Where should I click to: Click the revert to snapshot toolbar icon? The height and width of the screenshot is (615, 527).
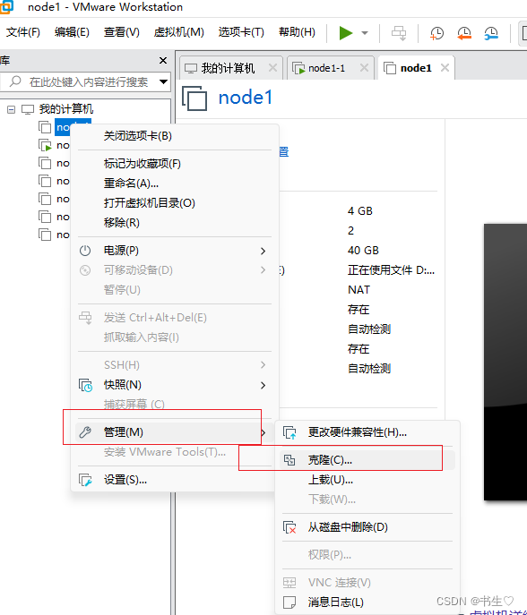464,33
